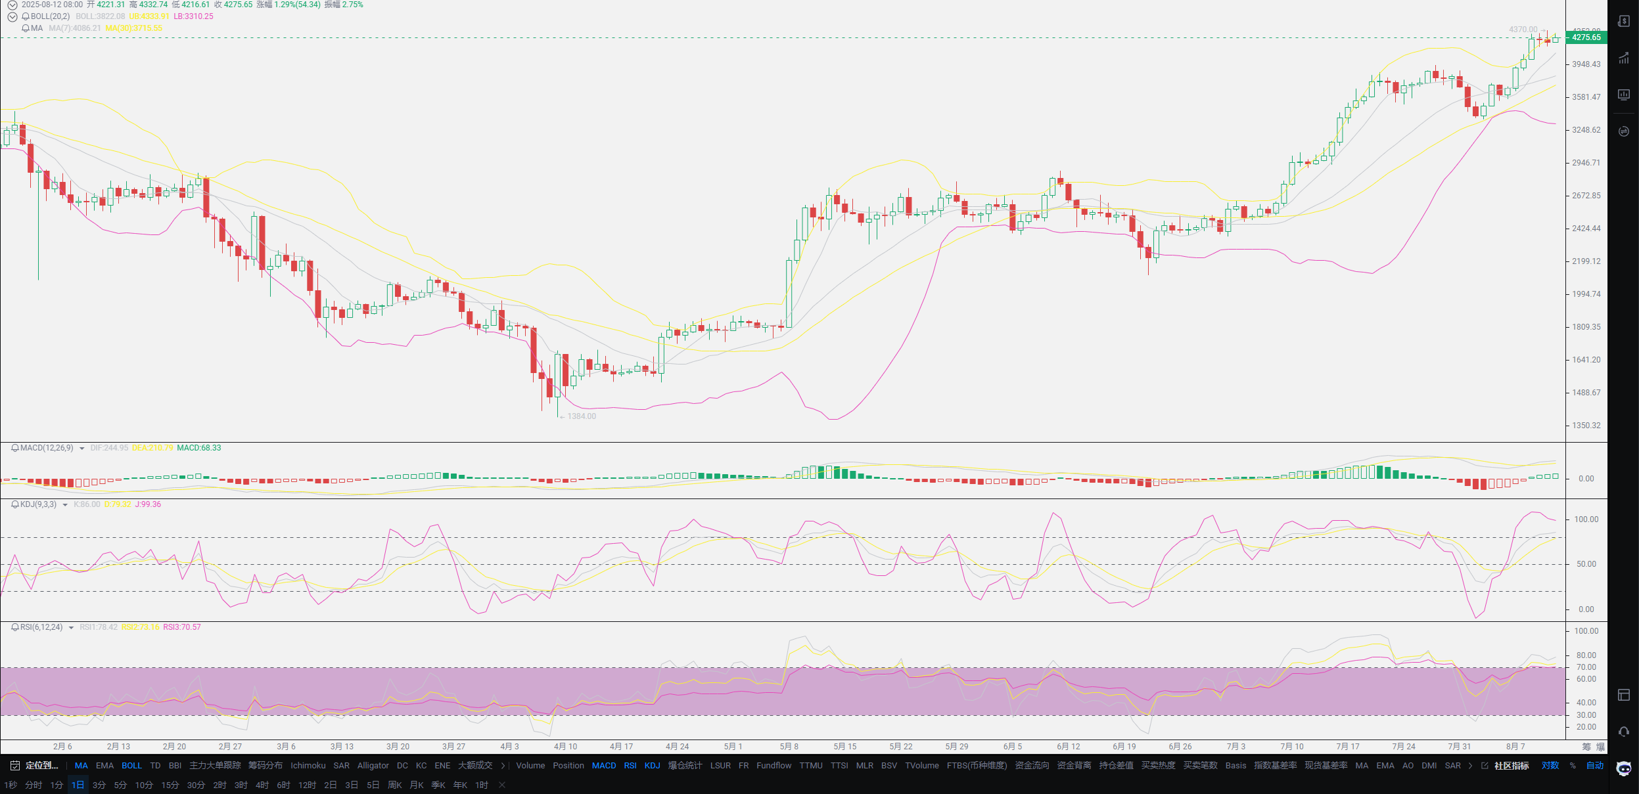The height and width of the screenshot is (794, 1639).
Task: Select the 年K timeframe
Action: [x=460, y=785]
